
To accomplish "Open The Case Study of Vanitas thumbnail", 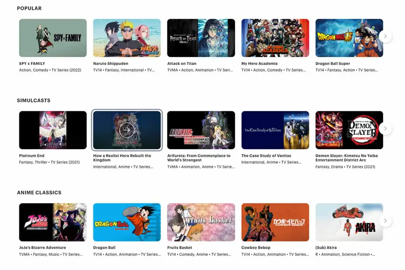I will pyautogui.click(x=275, y=130).
